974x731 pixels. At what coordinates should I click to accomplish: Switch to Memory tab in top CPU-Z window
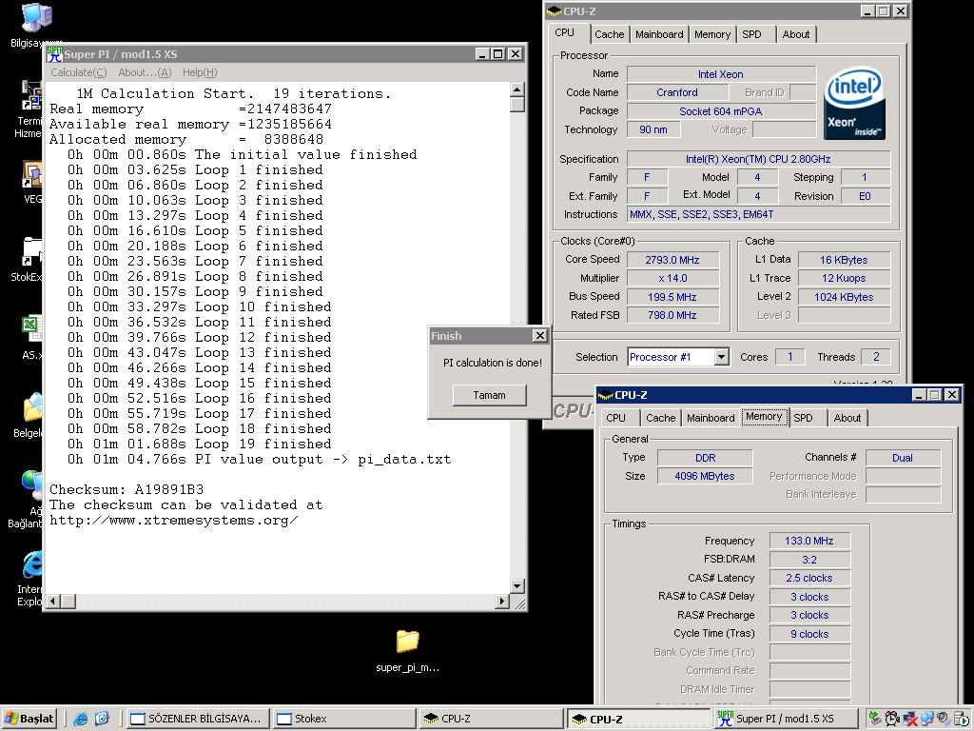712,34
